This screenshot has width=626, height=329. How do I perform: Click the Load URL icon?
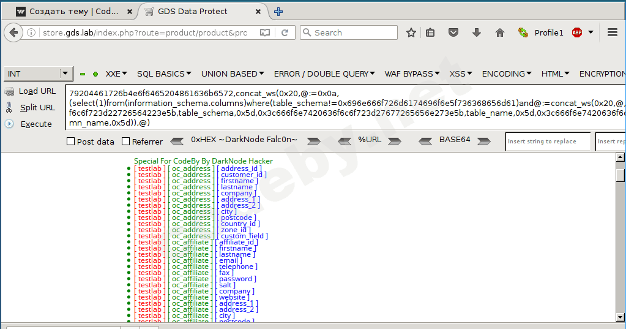(x=9, y=91)
